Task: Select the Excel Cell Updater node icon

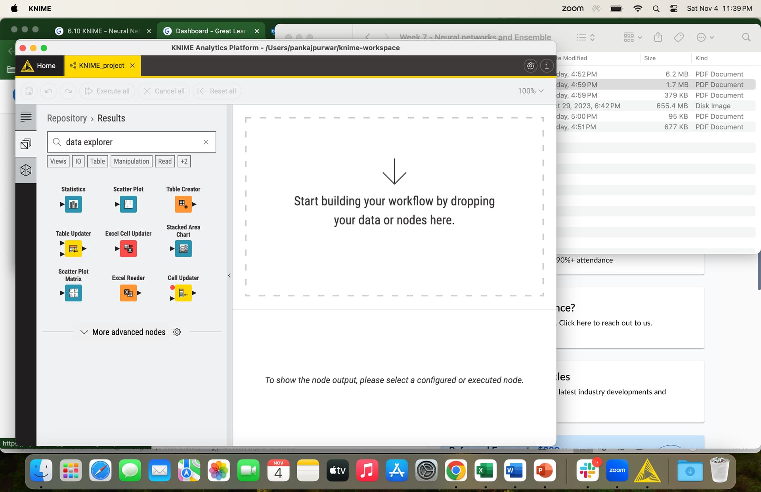Action: [x=128, y=249]
